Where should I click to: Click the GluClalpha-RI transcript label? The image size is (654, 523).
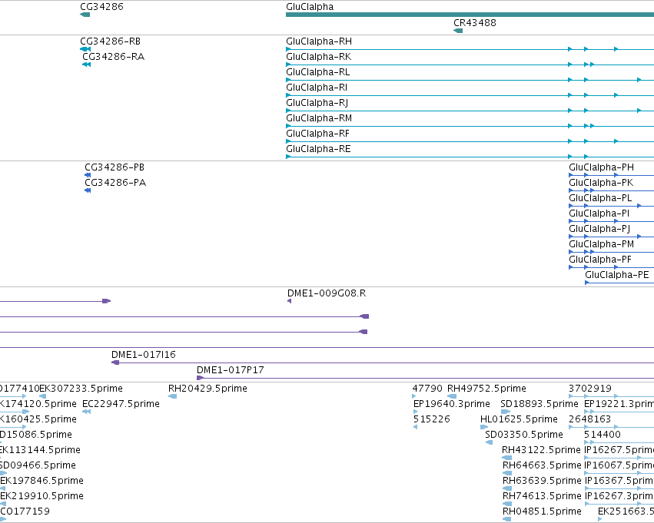coord(317,88)
